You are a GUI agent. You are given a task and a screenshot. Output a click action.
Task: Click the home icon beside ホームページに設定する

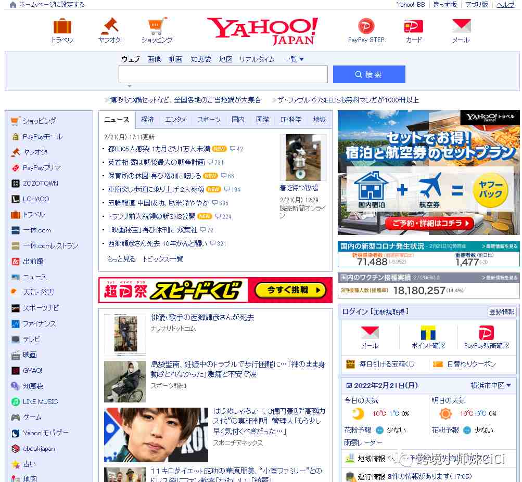point(12,5)
